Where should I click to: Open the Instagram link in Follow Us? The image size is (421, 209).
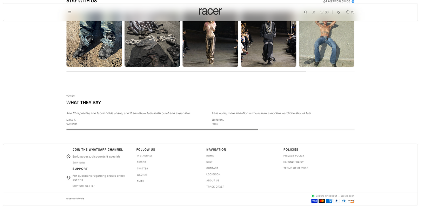click(x=144, y=156)
